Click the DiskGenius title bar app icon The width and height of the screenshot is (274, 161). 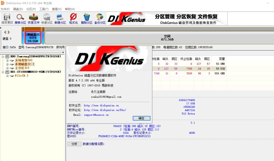pos(3,3)
